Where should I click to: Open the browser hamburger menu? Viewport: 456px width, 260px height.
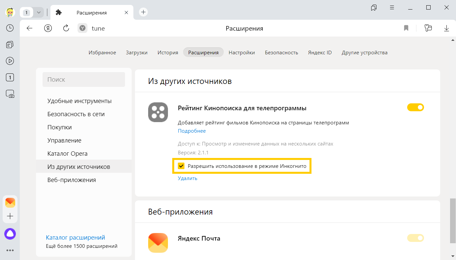tap(392, 8)
